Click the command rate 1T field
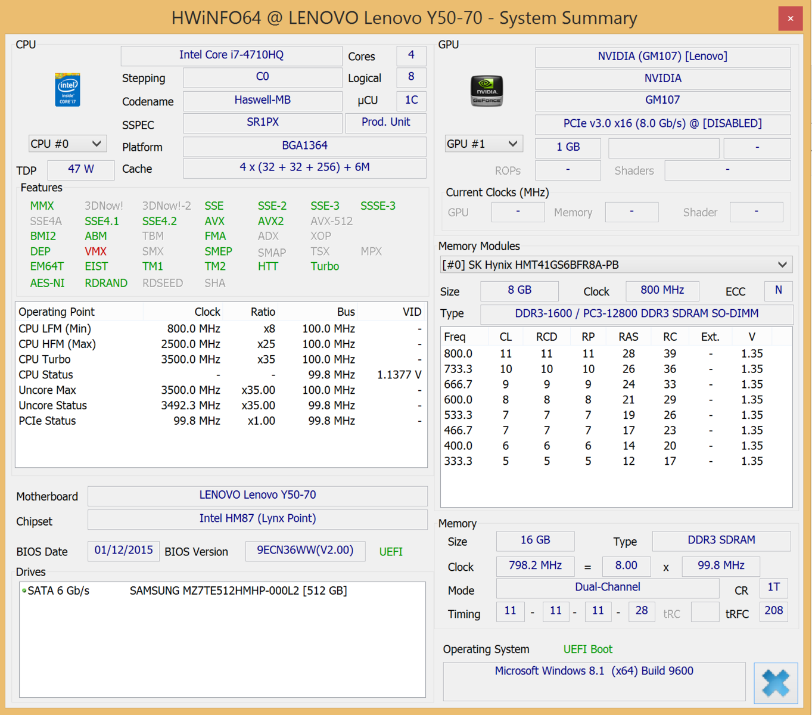The width and height of the screenshot is (812, 715). click(x=773, y=588)
